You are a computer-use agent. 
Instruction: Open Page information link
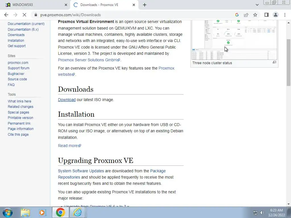click(20, 129)
